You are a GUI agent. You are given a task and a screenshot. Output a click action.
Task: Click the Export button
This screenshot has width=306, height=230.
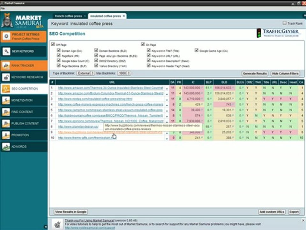pyautogui.click(x=294, y=212)
